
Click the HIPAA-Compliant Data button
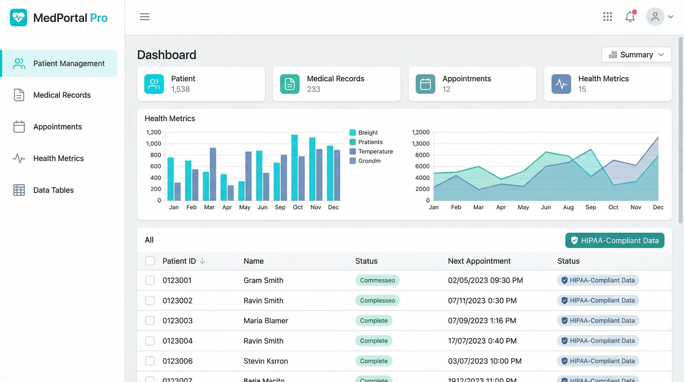[x=615, y=240]
